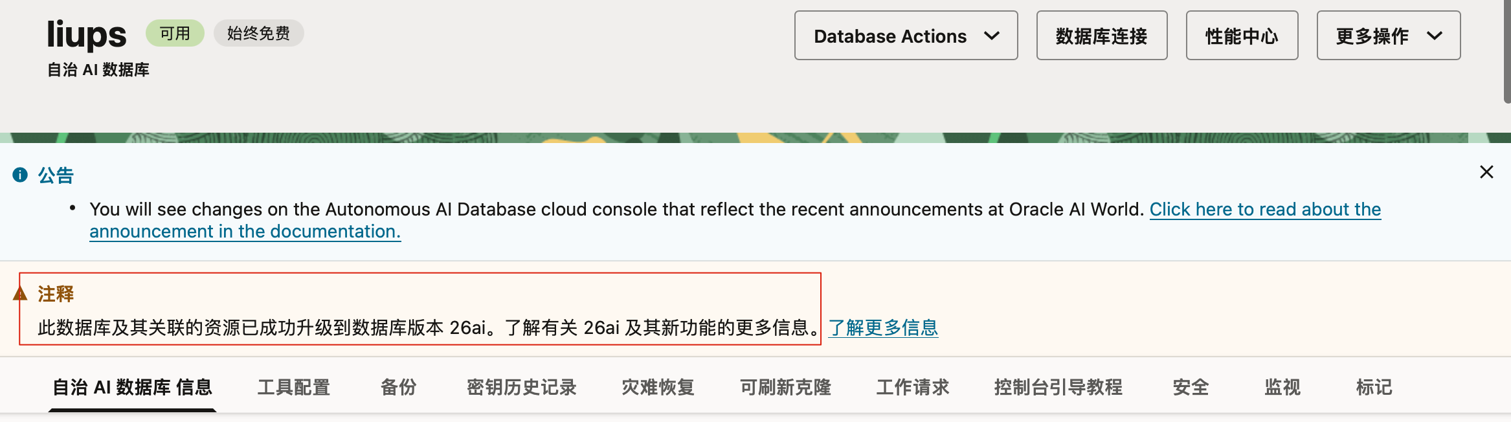Go to the 可刷新克隆 tab
The height and width of the screenshot is (422, 1511).
tap(785, 387)
